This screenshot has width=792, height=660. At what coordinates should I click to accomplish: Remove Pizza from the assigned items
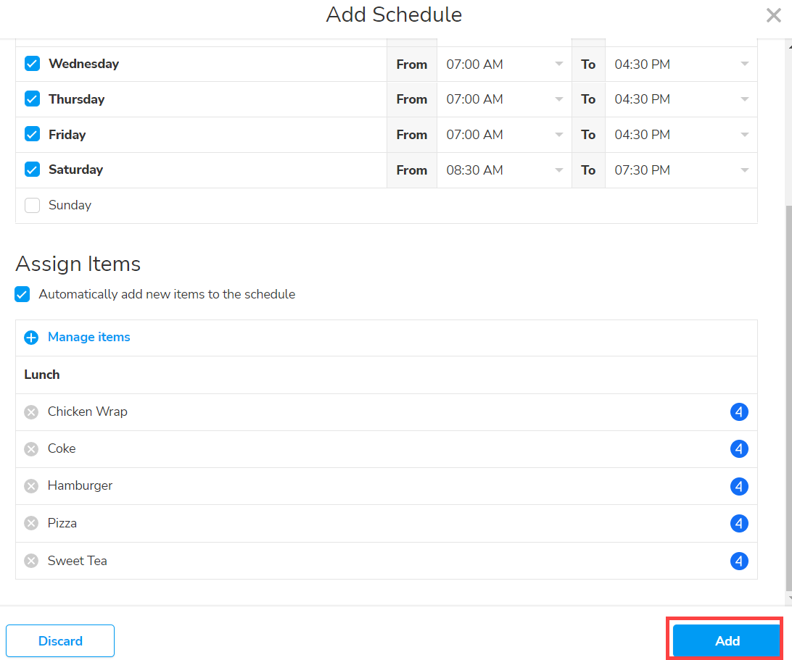tap(31, 523)
